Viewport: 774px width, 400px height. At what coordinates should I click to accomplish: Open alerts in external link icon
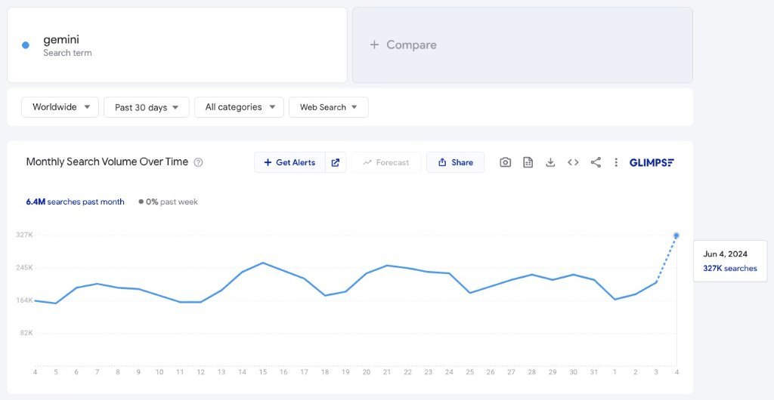[x=336, y=162]
